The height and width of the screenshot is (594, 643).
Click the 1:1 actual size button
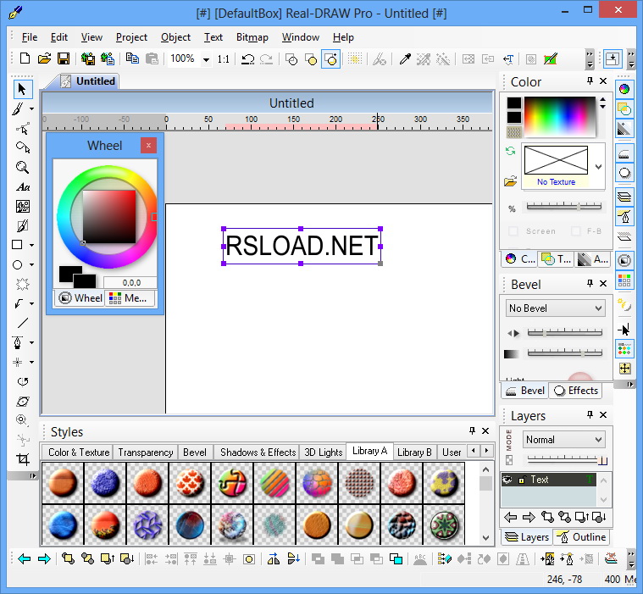click(223, 59)
